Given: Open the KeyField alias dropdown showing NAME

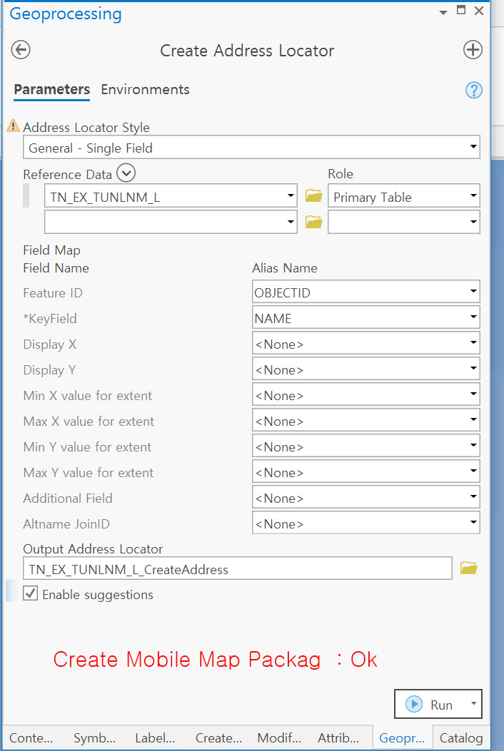Looking at the screenshot, I should (473, 318).
